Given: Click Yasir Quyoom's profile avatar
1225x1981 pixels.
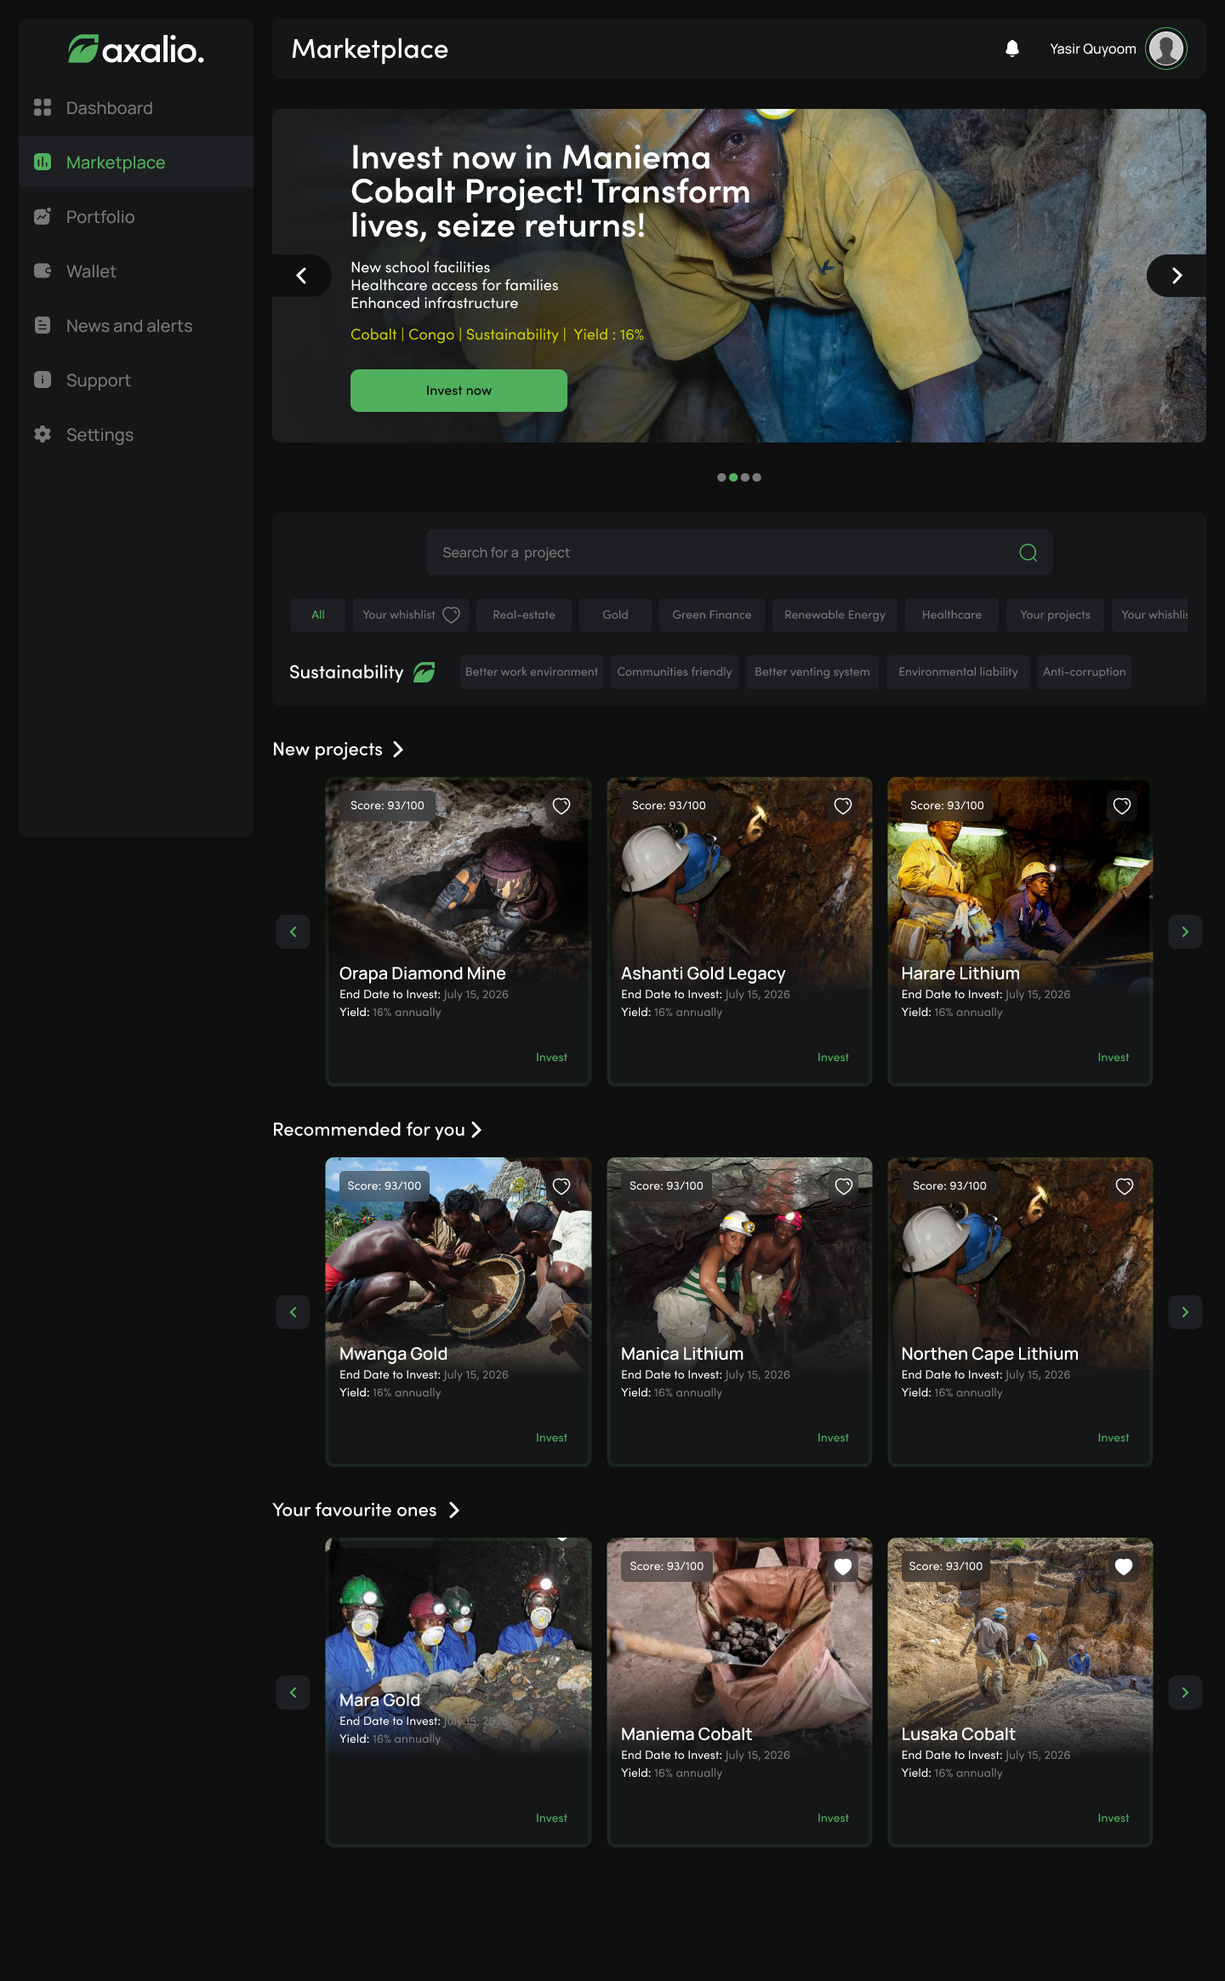Looking at the screenshot, I should click(x=1165, y=49).
